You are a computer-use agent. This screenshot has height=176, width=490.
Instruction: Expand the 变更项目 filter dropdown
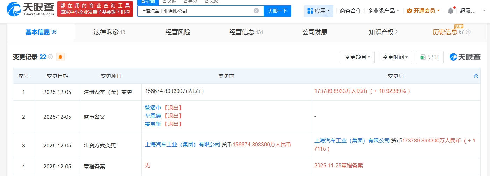(x=357, y=57)
